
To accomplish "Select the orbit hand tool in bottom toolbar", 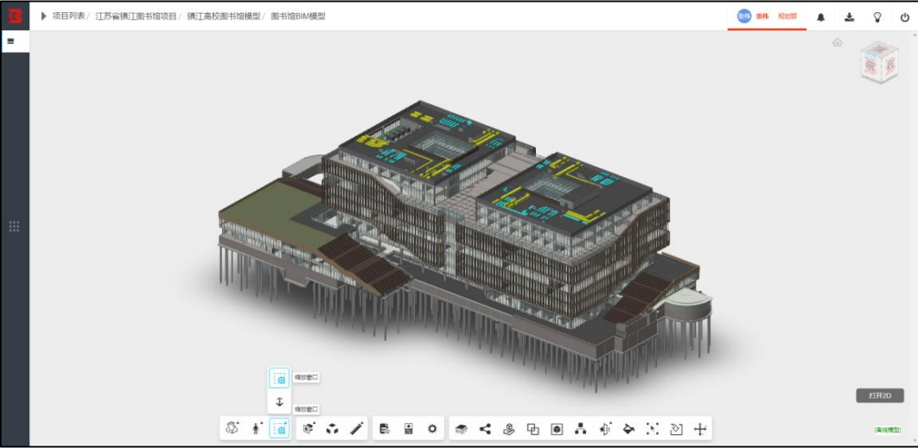I will pos(233,428).
